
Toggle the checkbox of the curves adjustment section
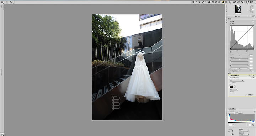pos(253,21)
